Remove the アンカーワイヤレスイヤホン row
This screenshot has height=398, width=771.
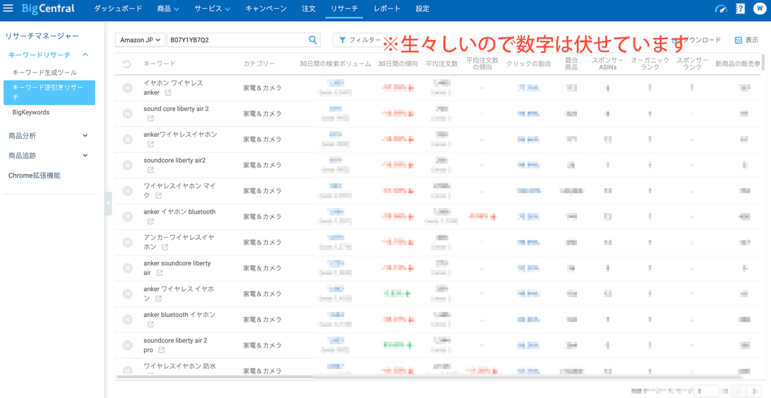127,242
